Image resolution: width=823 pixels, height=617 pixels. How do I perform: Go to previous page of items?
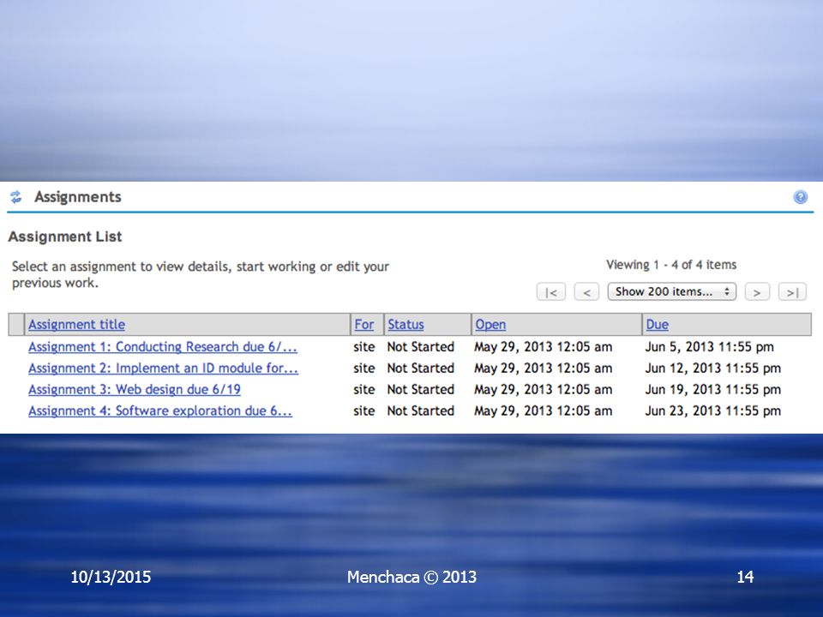point(586,291)
